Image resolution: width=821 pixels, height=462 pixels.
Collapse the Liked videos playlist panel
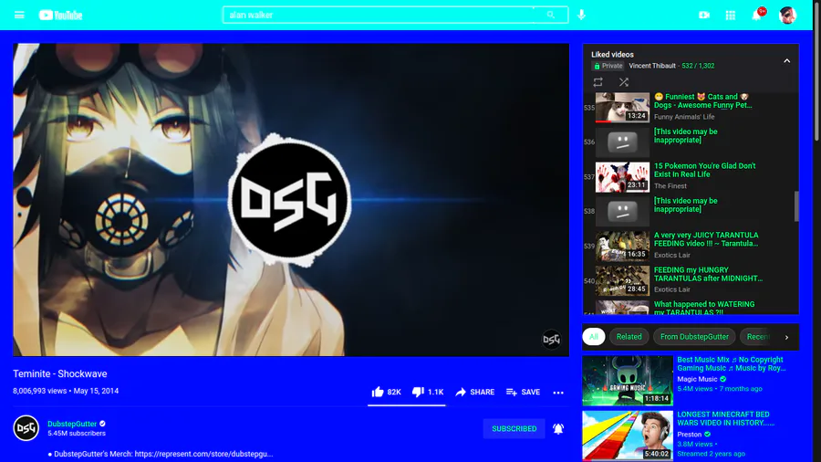(787, 61)
